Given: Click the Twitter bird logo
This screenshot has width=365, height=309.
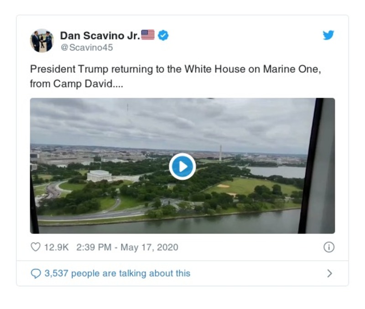Looking at the screenshot, I should (x=328, y=35).
